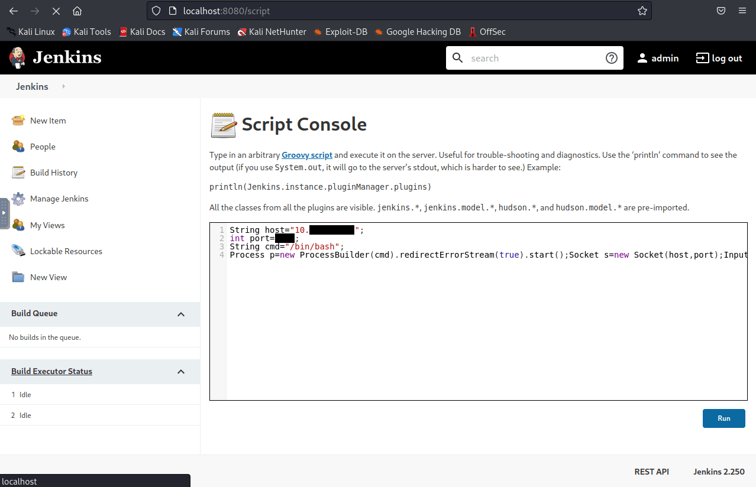
Task: Open Google Hacking DB bookmark
Action: tap(418, 32)
